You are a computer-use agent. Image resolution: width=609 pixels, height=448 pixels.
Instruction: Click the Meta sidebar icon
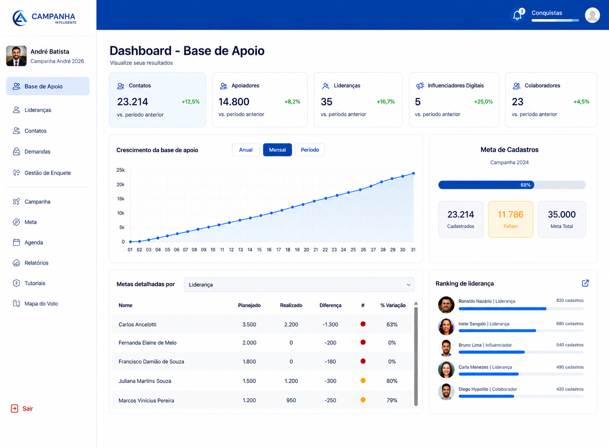pyautogui.click(x=16, y=222)
